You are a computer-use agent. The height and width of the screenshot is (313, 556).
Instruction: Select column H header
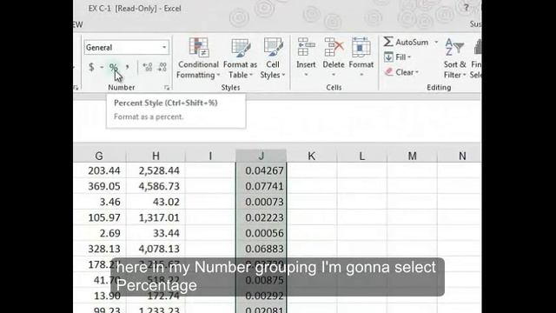pos(156,156)
